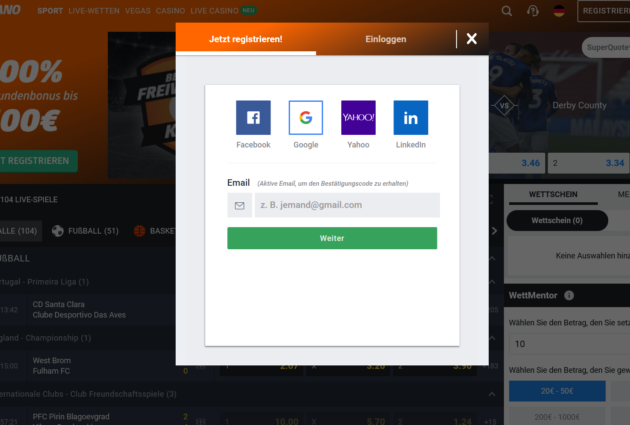
Task: Switch to Jetzt registrieren! tab
Action: [x=246, y=39]
